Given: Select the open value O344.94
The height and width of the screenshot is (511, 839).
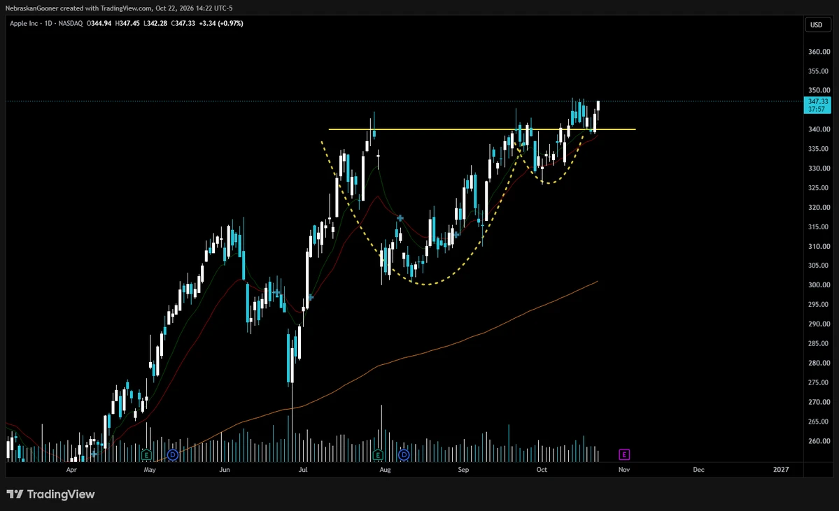Looking at the screenshot, I should pos(99,24).
